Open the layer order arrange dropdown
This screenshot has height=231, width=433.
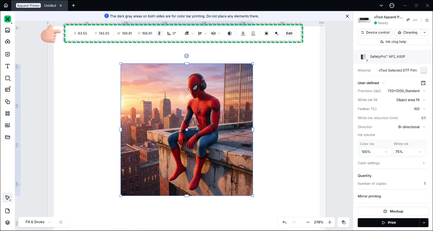click(x=189, y=33)
